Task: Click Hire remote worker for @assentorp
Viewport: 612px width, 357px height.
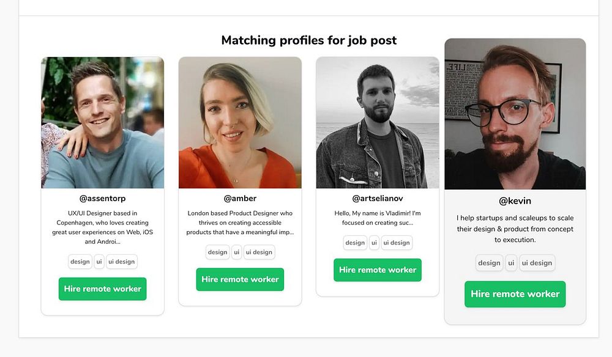Action: tap(102, 289)
